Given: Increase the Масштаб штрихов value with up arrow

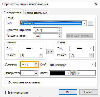Looking at the screenshot, I should click(60, 29).
